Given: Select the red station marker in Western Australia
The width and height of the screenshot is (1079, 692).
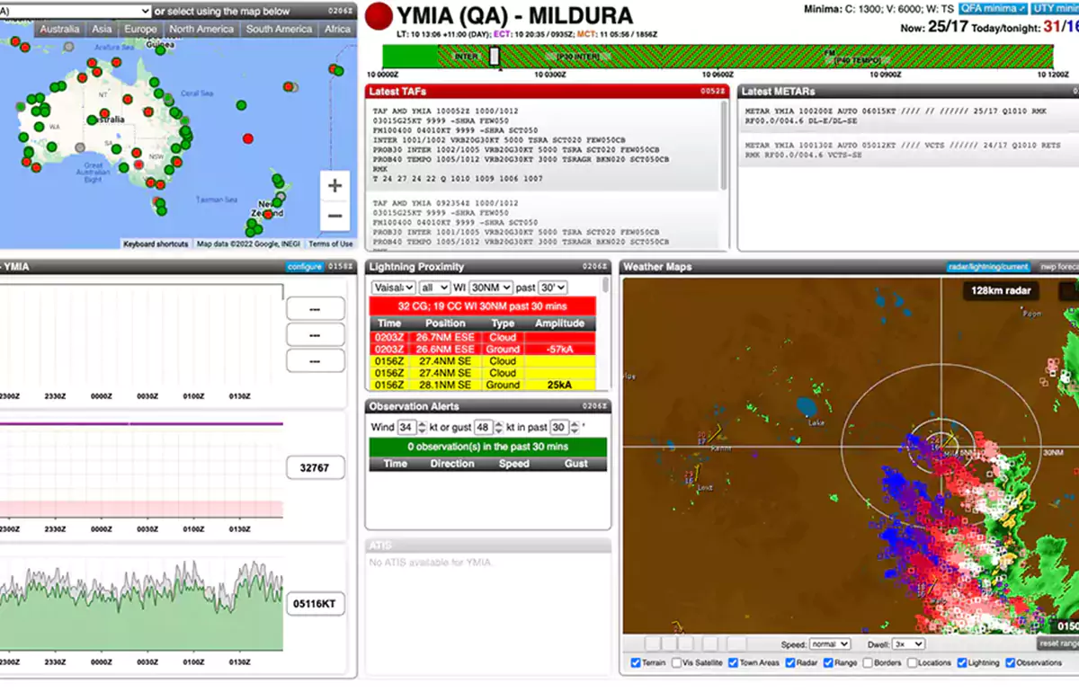Looking at the screenshot, I should tap(27, 160).
